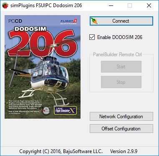This screenshot has height=156, width=159.
Task: Connect to the simulator
Action: pyautogui.click(x=121, y=21)
